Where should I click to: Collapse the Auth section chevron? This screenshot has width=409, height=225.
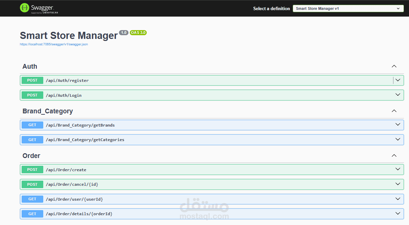click(394, 66)
